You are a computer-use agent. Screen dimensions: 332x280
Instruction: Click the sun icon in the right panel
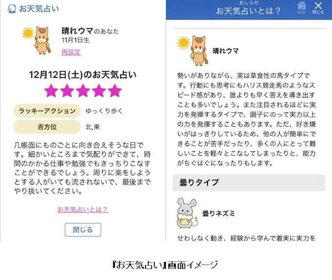tap(184, 43)
